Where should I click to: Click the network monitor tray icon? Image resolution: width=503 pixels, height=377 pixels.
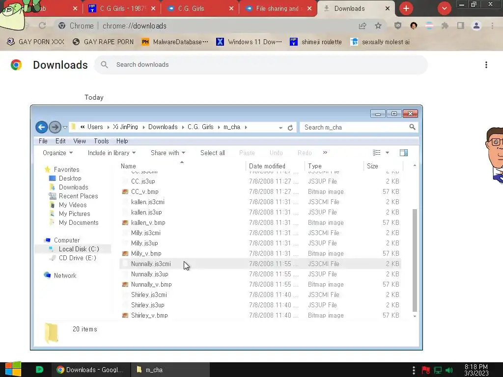pos(438,370)
